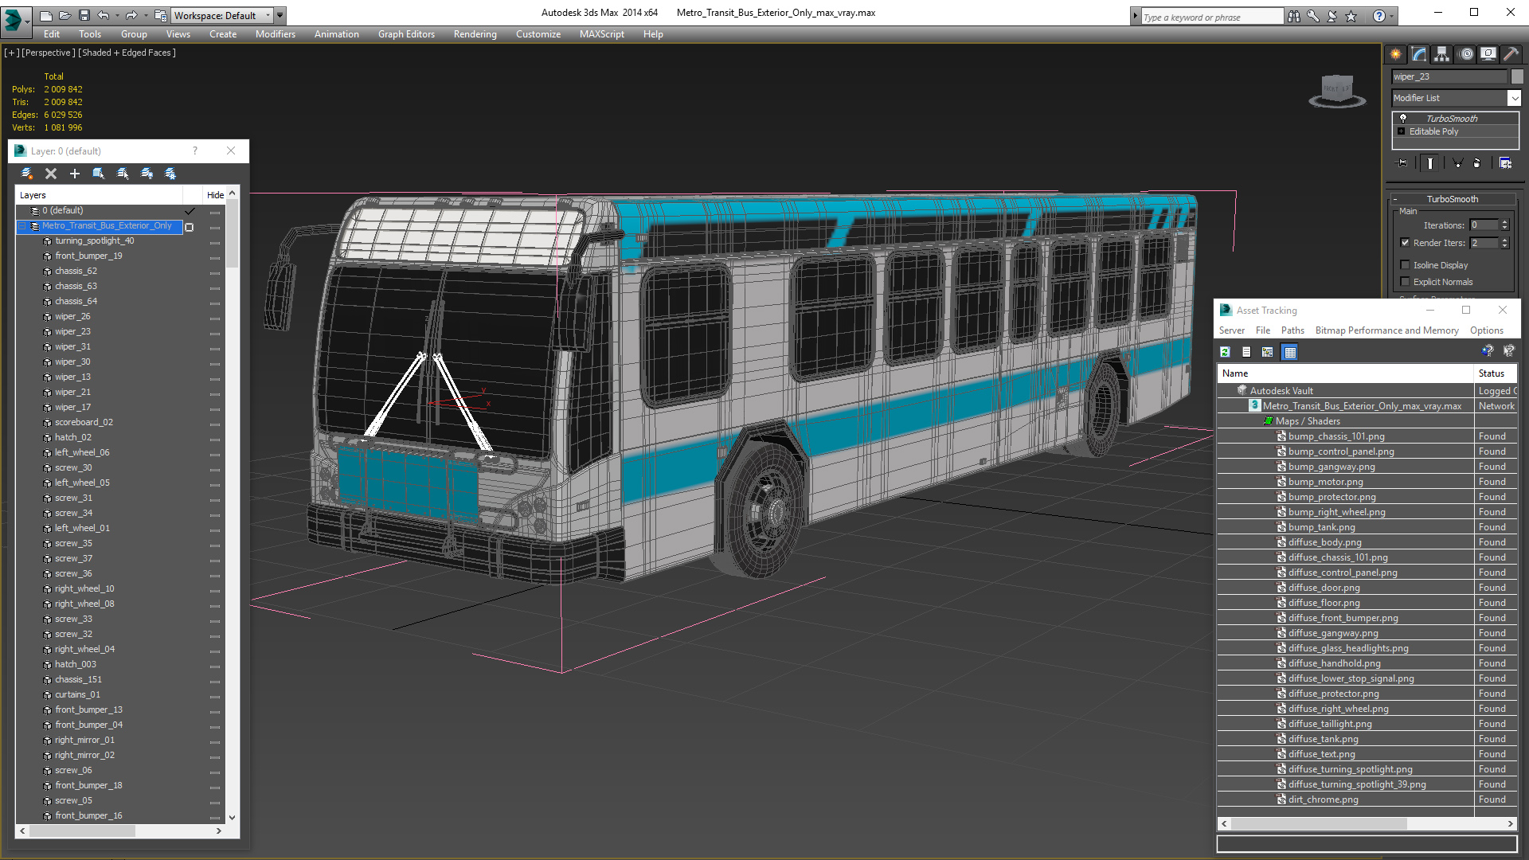Uncheck the Render Iters checkbox
1529x860 pixels.
click(x=1405, y=243)
